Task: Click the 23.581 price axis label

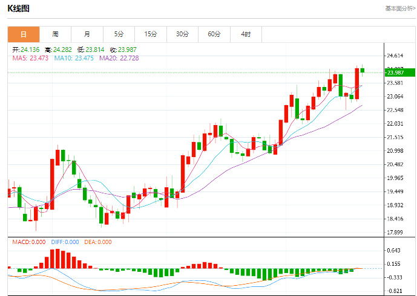Action: (x=395, y=83)
